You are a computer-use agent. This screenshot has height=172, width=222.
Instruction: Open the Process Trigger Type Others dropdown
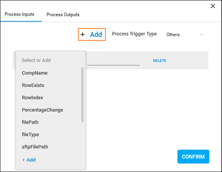click(185, 35)
